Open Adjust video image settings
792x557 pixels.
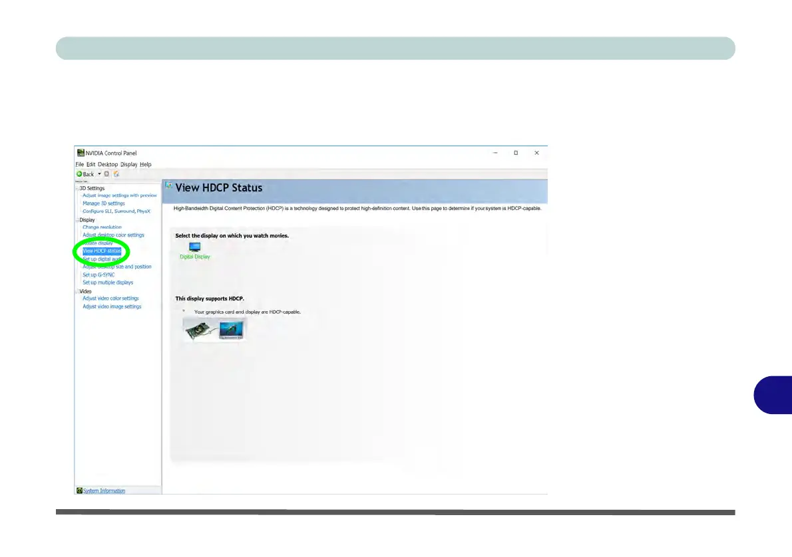pyautogui.click(x=112, y=307)
